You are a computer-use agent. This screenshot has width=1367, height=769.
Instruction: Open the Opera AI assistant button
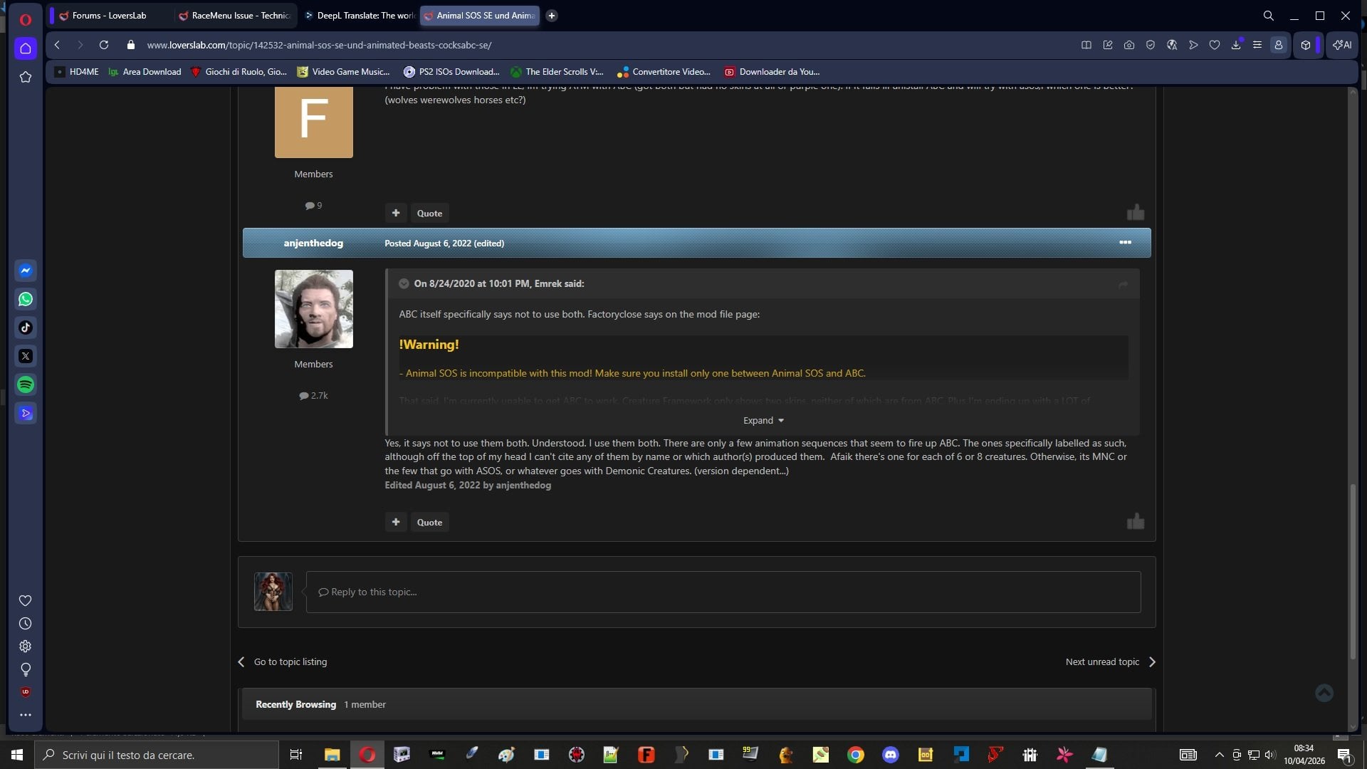point(1342,45)
